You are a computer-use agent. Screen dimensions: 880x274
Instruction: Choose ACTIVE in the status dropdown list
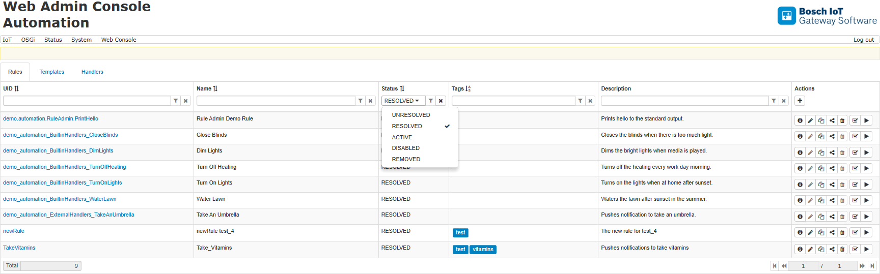coord(420,137)
